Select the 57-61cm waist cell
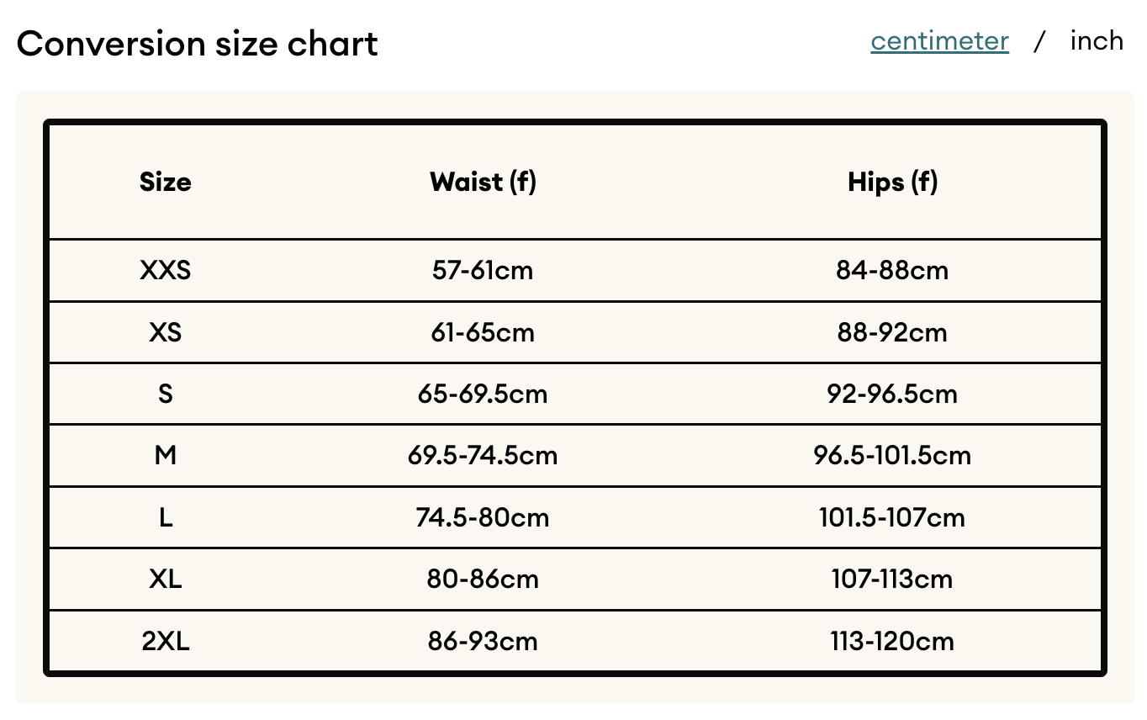Image resolution: width=1147 pixels, height=720 pixels. (x=483, y=270)
